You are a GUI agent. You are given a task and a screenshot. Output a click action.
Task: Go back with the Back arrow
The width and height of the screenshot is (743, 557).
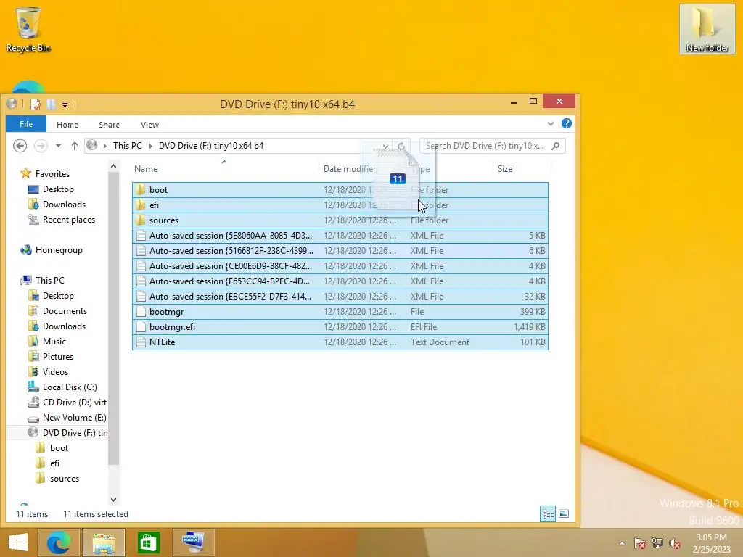(x=20, y=145)
